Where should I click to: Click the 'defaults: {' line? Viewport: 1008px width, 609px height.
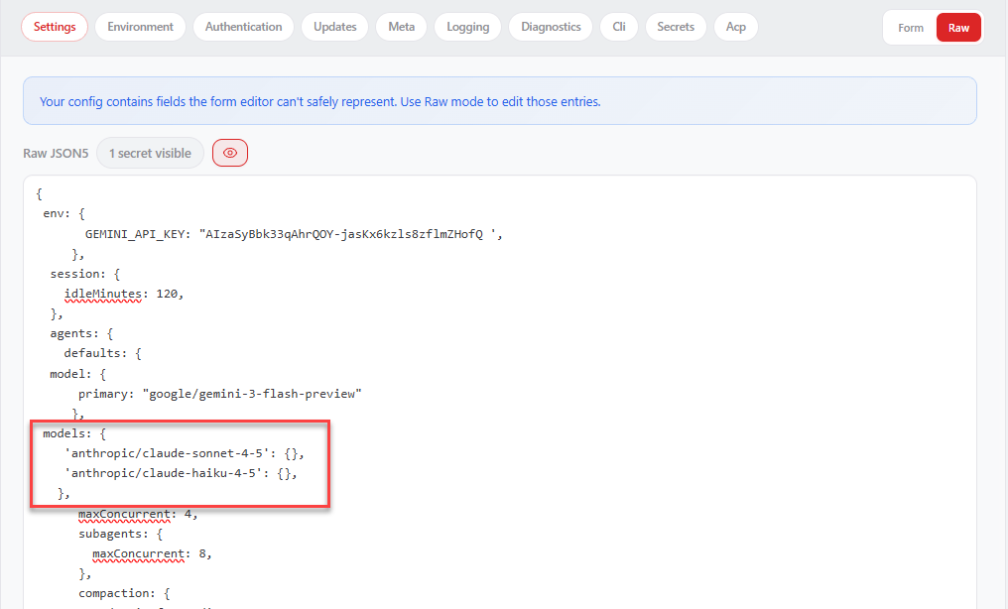pos(103,353)
